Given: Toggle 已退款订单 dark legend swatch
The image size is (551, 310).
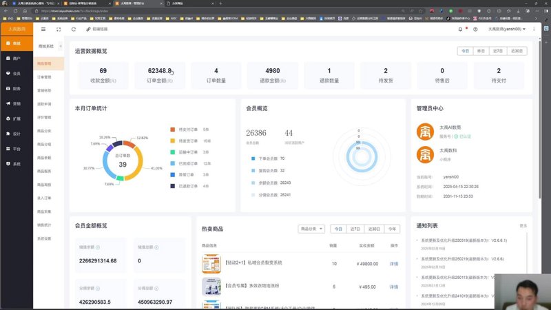Looking at the screenshot, I should pyautogui.click(x=173, y=186).
